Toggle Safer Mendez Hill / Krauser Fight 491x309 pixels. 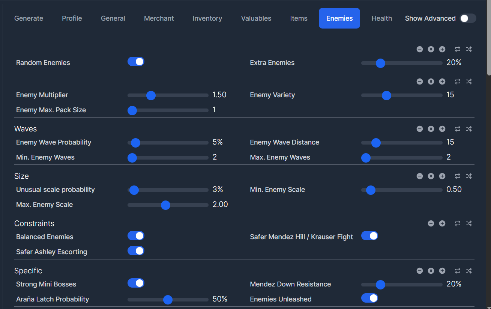369,236
